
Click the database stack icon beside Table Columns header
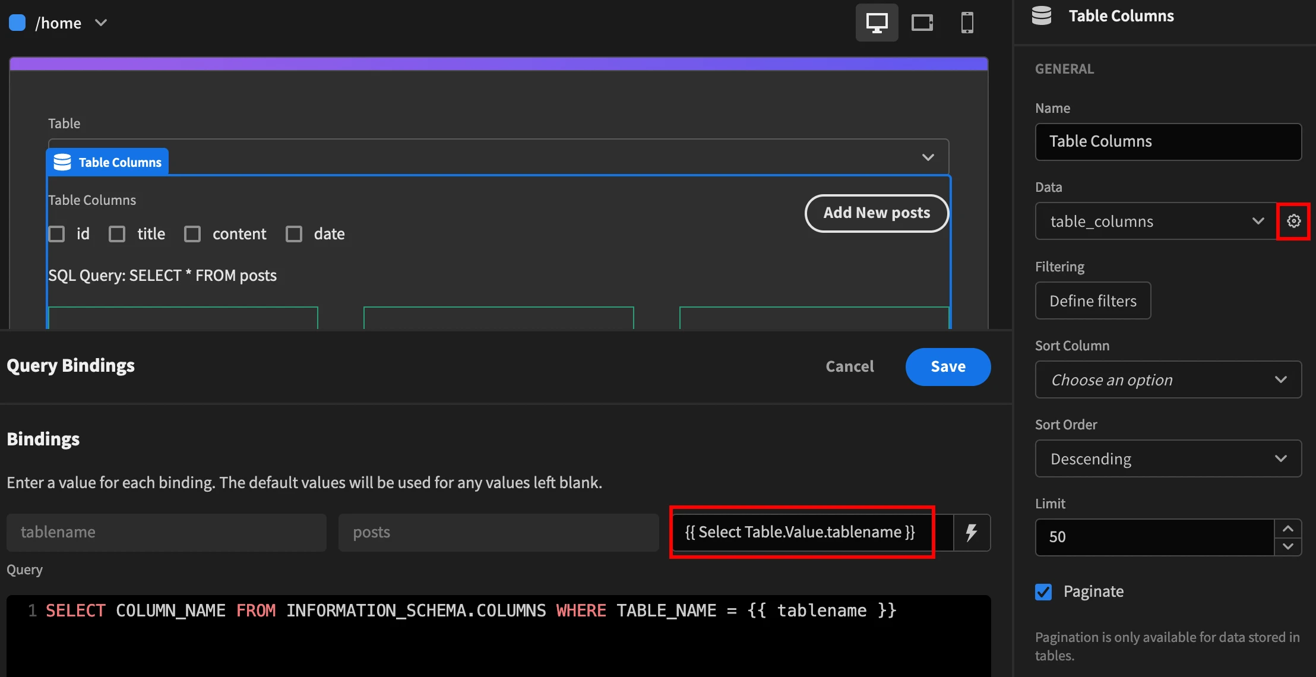point(1040,15)
